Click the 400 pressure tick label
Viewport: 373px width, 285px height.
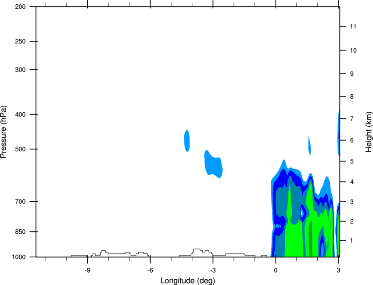point(20,114)
